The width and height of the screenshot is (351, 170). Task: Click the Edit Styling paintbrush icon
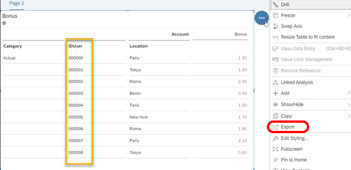click(x=276, y=138)
